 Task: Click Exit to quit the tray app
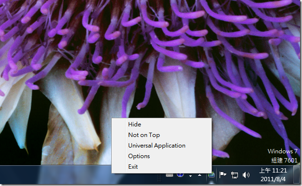162,167
